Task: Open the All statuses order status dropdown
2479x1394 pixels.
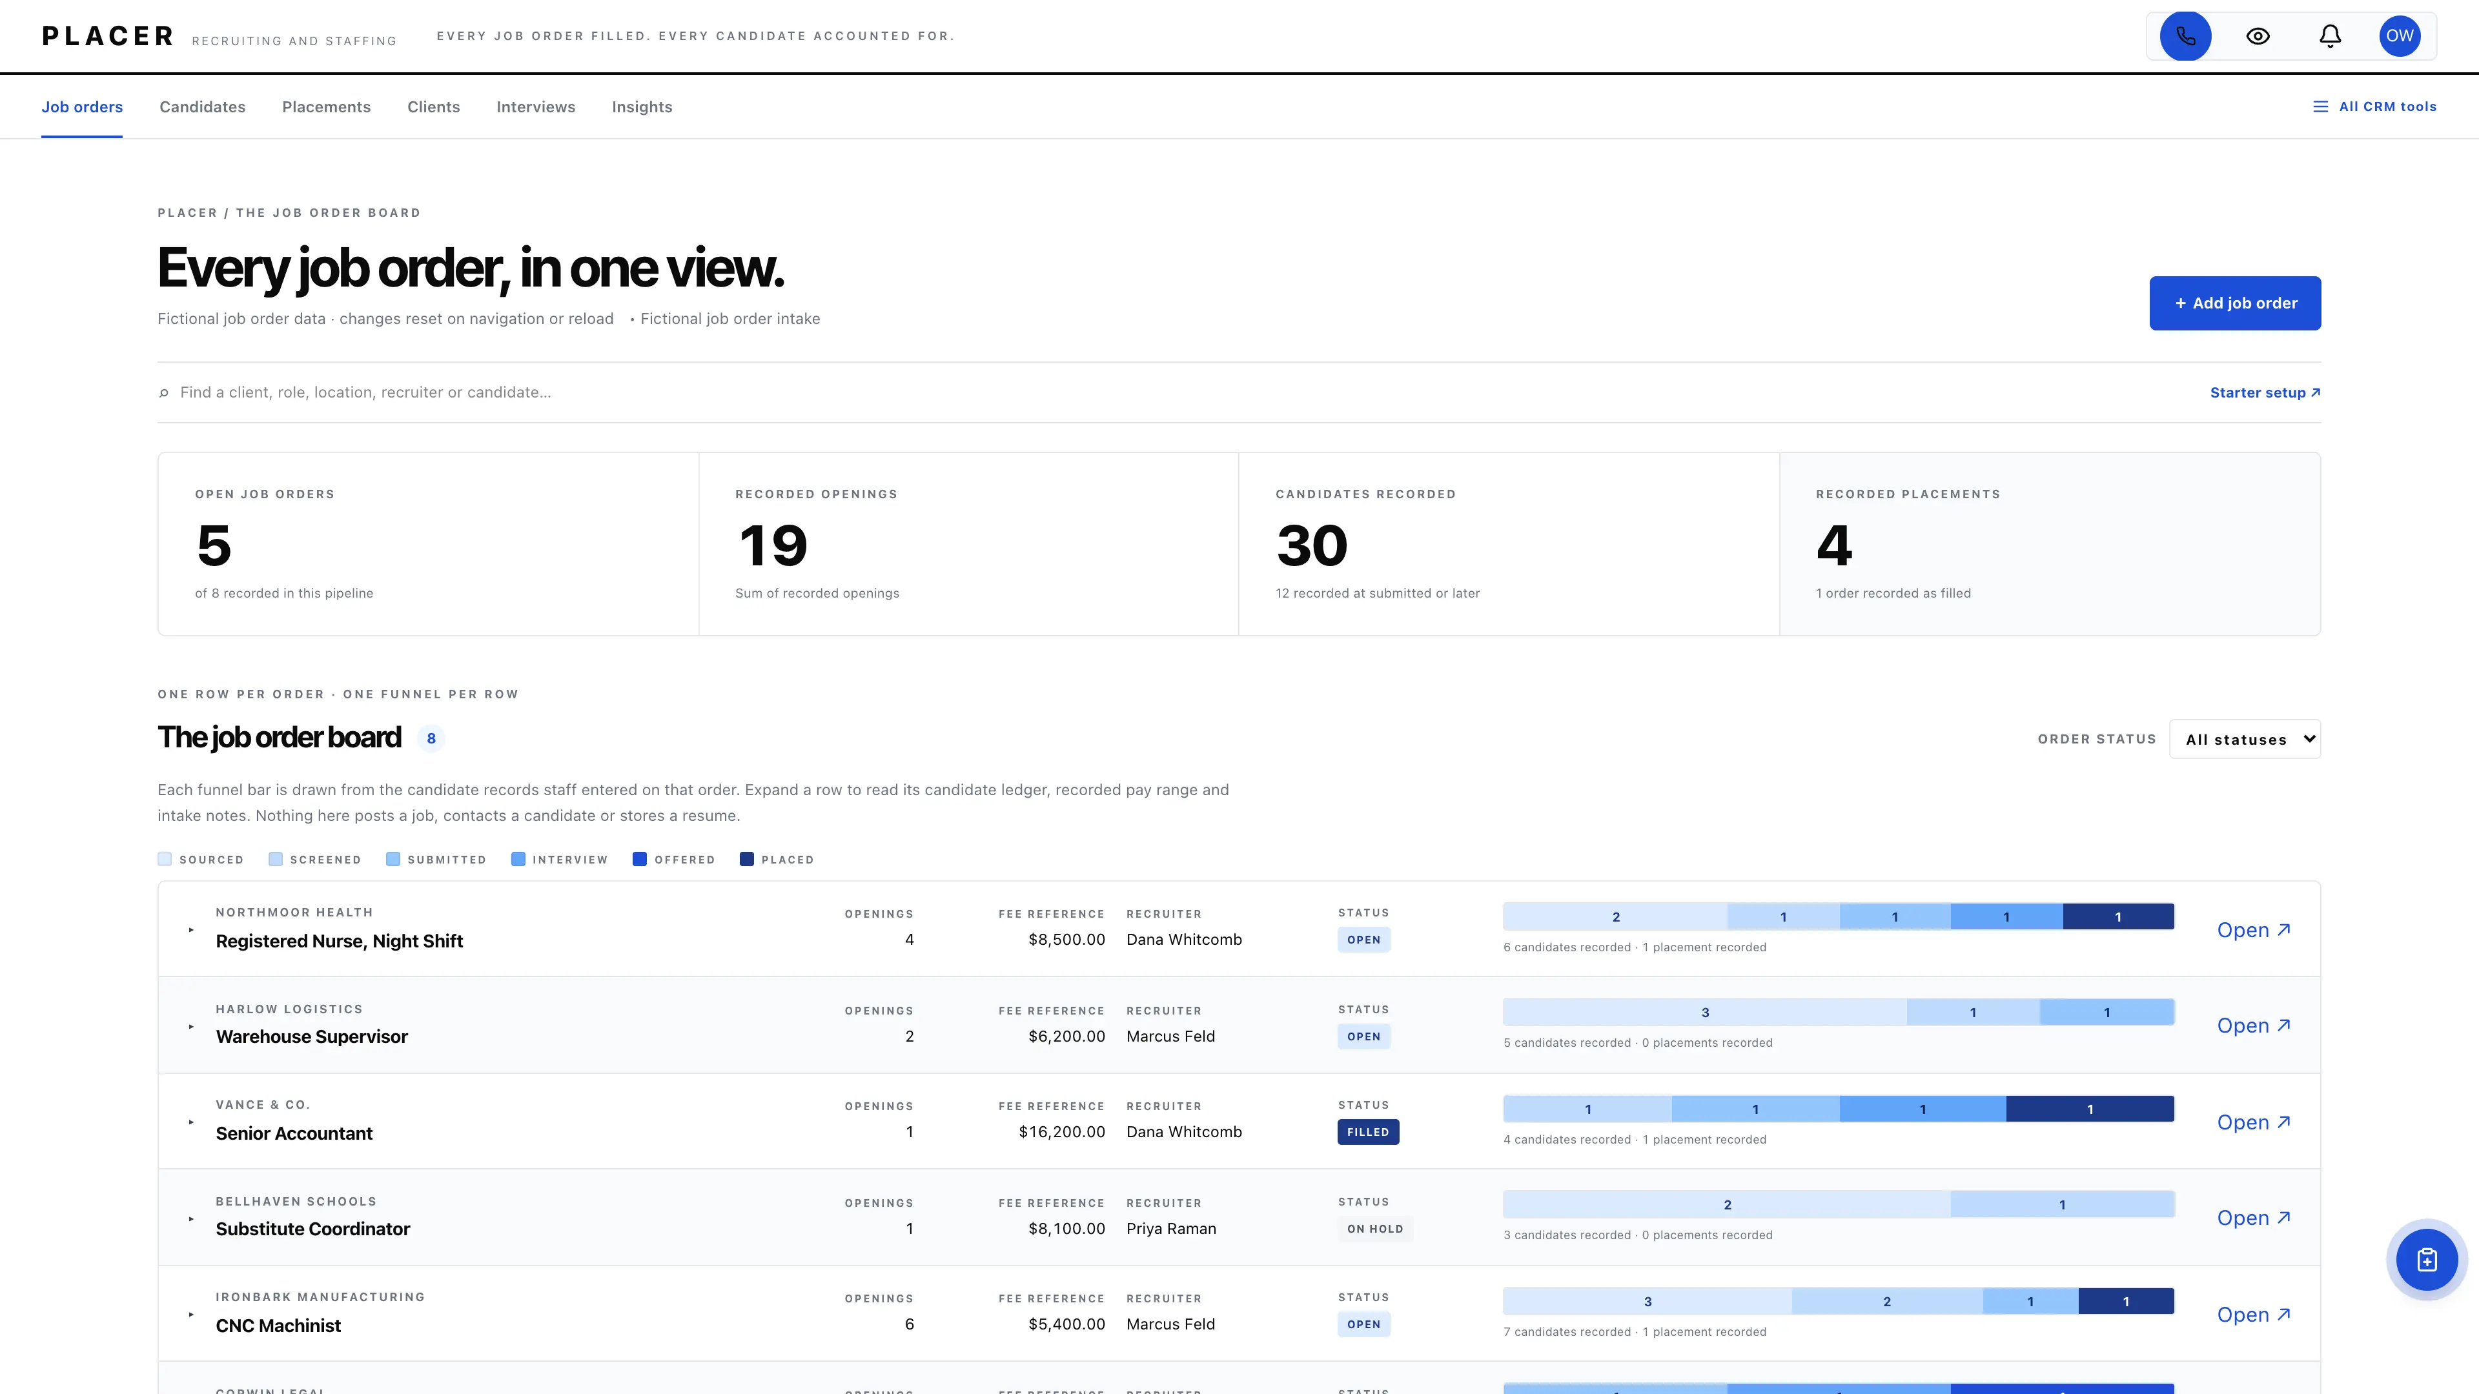Action: 2244,739
